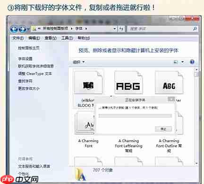This screenshot has width=204, height=184.
Task: Click the folder icon in address bar
Action: pyautogui.click(x=34, y=28)
